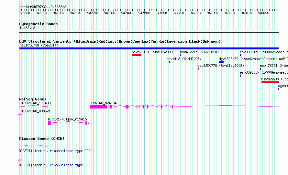Click the 14q32.13 band label
This screenshot has width=288, height=175.
click(x=27, y=28)
